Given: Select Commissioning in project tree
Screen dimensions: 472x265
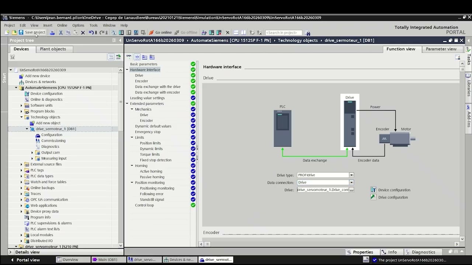Looking at the screenshot, I should point(53,141).
